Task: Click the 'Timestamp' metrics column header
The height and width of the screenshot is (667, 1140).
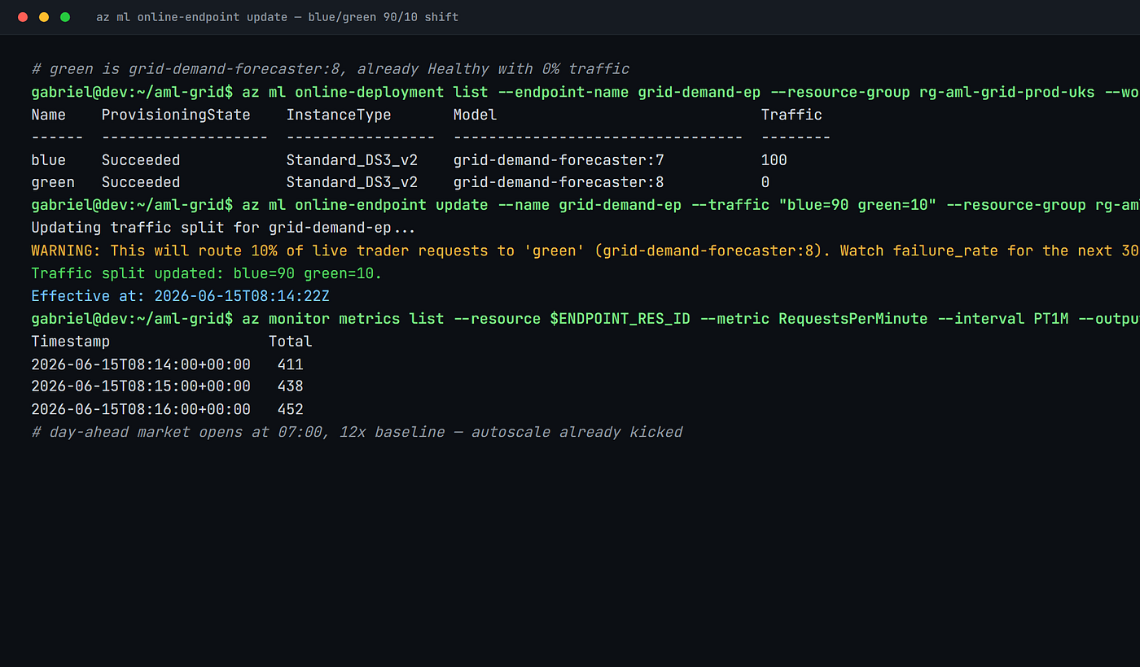Action: pyautogui.click(x=71, y=342)
